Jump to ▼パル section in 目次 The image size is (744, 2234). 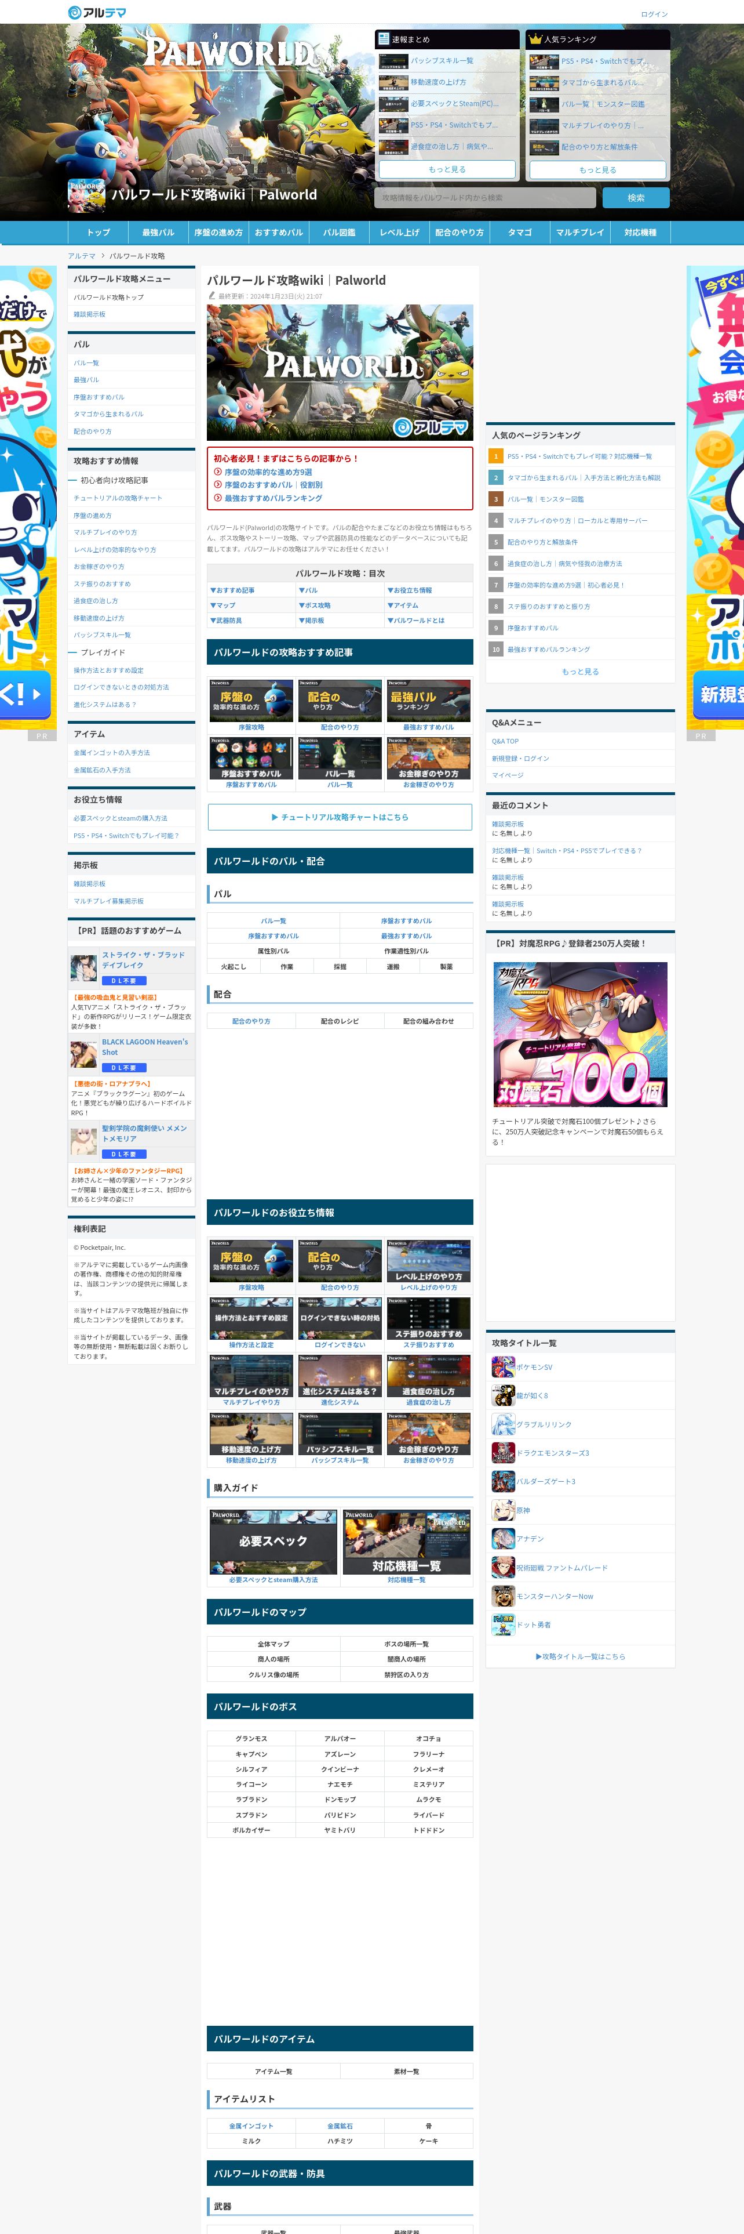pyautogui.click(x=308, y=590)
